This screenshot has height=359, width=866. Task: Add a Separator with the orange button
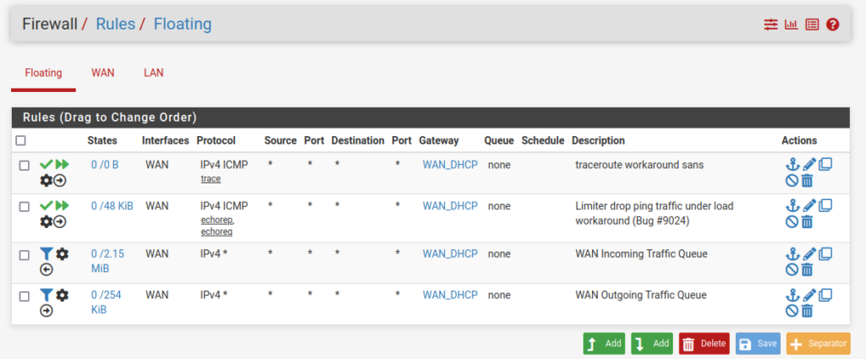point(818,344)
